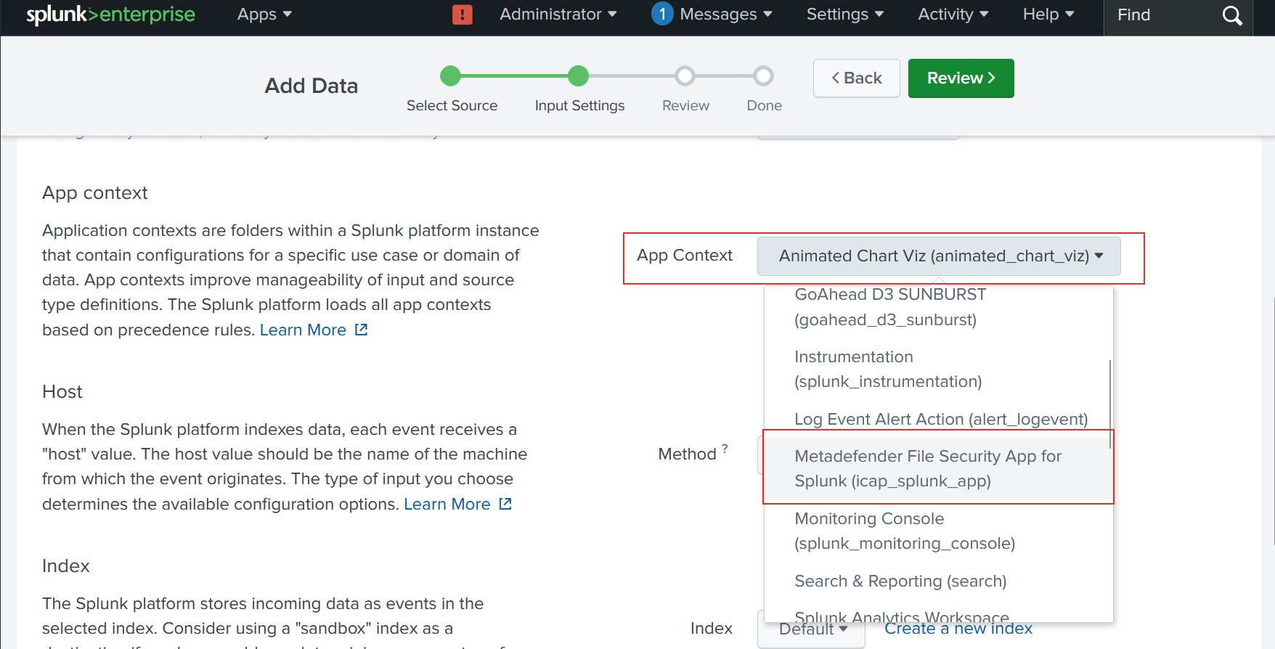
Task: Go back with the Back button
Action: pos(857,78)
